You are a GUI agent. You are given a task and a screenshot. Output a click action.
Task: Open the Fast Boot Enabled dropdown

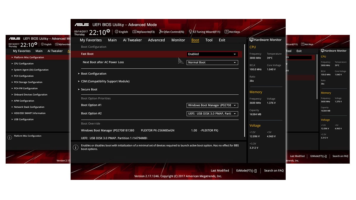coord(212,54)
